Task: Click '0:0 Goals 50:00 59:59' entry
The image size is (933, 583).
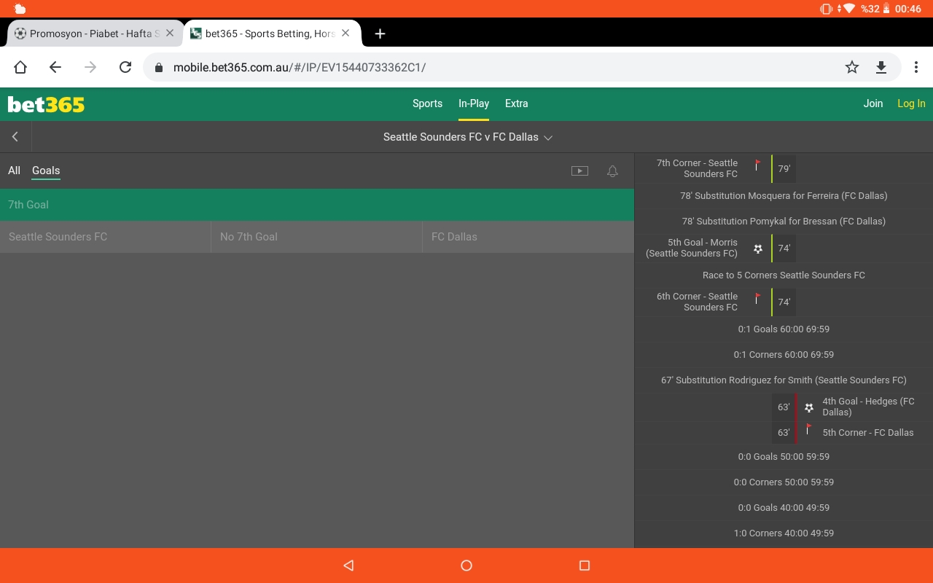Action: click(x=784, y=457)
